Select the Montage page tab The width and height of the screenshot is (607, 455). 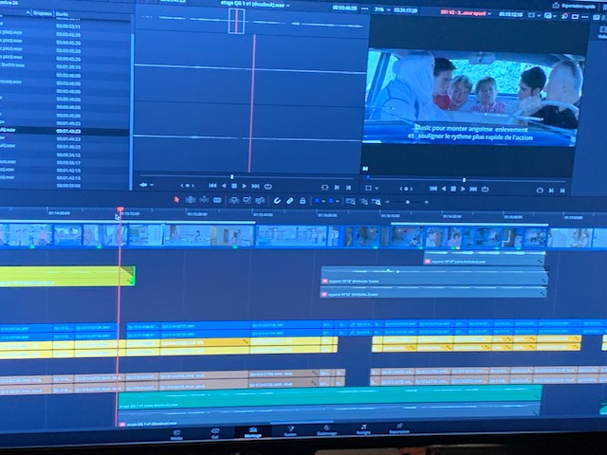coord(253,432)
